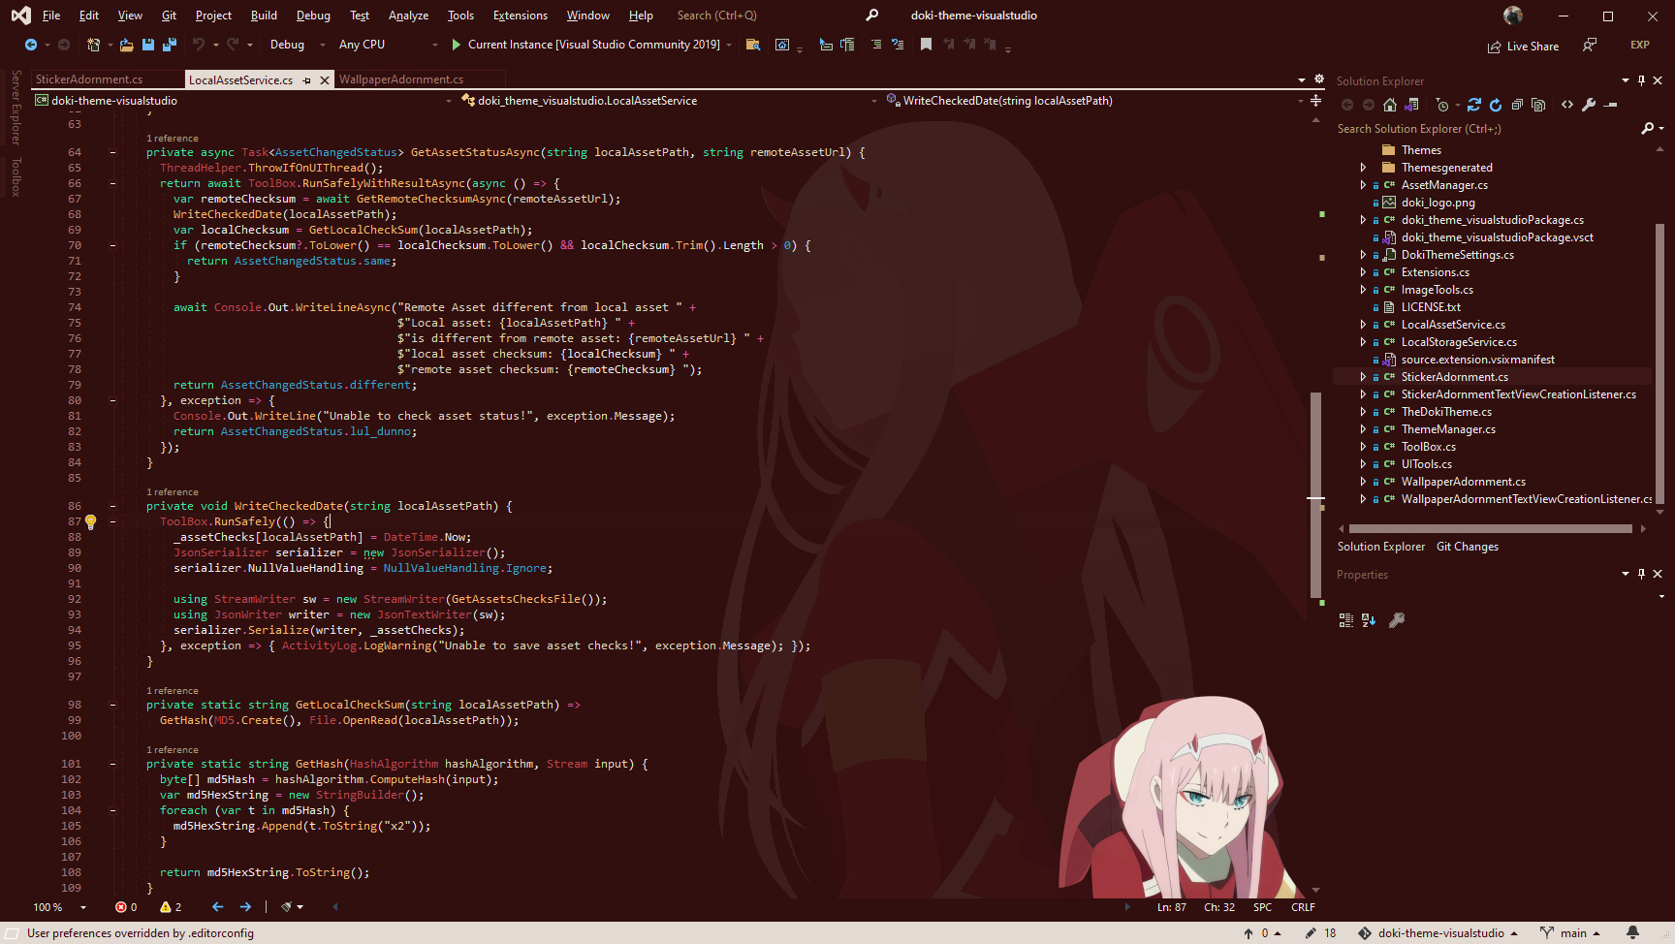Click the Undo toolbar arrow
Viewport: 1675px width, 944px height.
[x=199, y=45]
